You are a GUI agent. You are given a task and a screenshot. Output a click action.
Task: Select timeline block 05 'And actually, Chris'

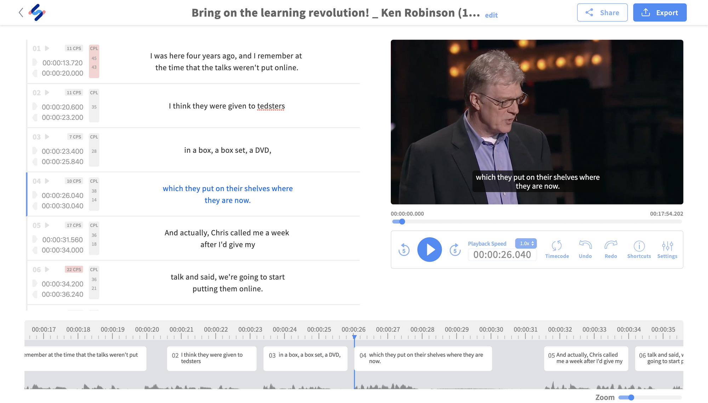click(586, 358)
